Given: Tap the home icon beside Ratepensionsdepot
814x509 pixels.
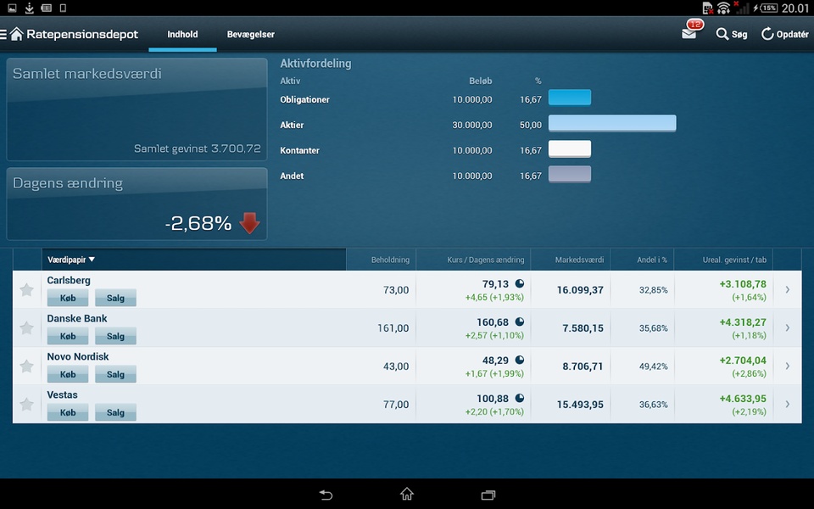Looking at the screenshot, I should (x=17, y=34).
